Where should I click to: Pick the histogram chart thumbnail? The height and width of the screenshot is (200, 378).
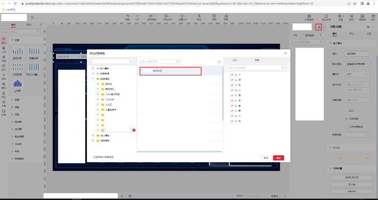pos(17,84)
